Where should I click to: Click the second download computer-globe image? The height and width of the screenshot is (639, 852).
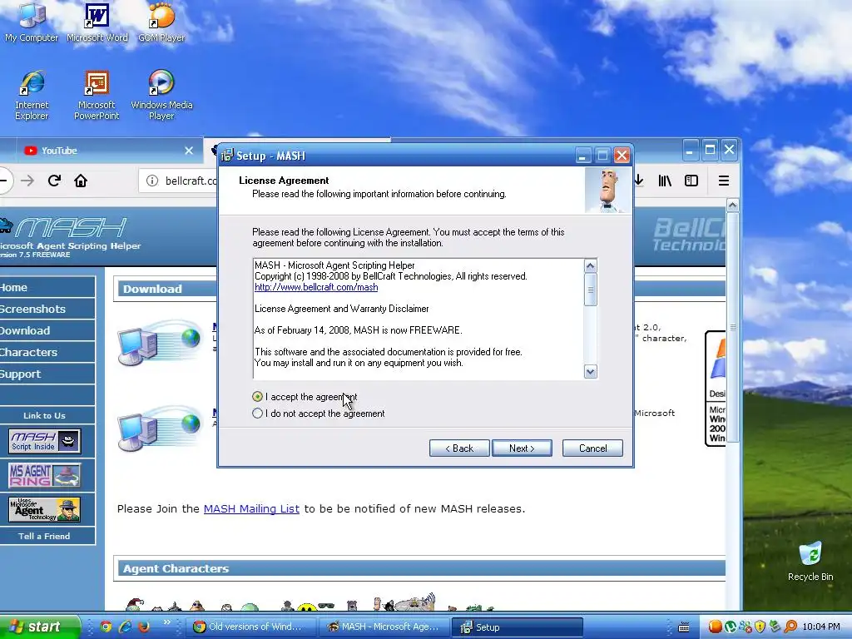pos(159,429)
